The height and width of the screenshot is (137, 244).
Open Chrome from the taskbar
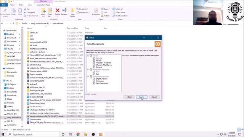coord(78,134)
